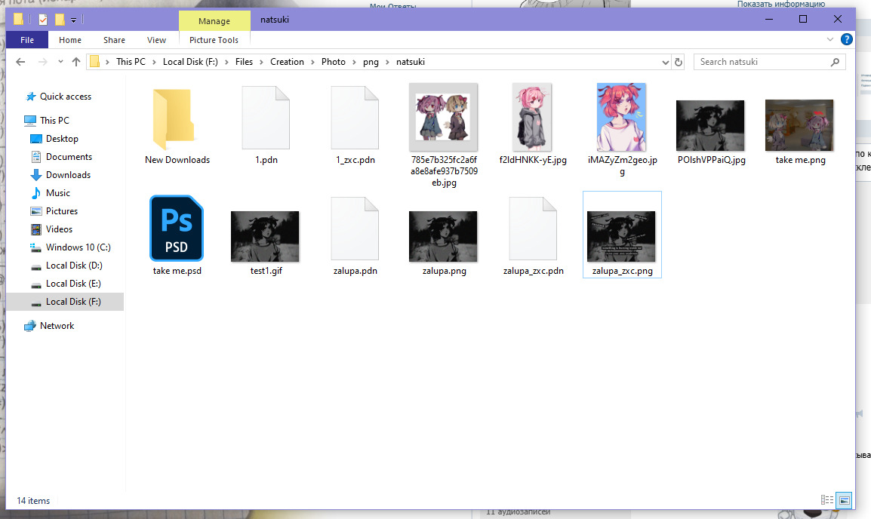
Task: Go up one folder level
Action: click(x=76, y=62)
